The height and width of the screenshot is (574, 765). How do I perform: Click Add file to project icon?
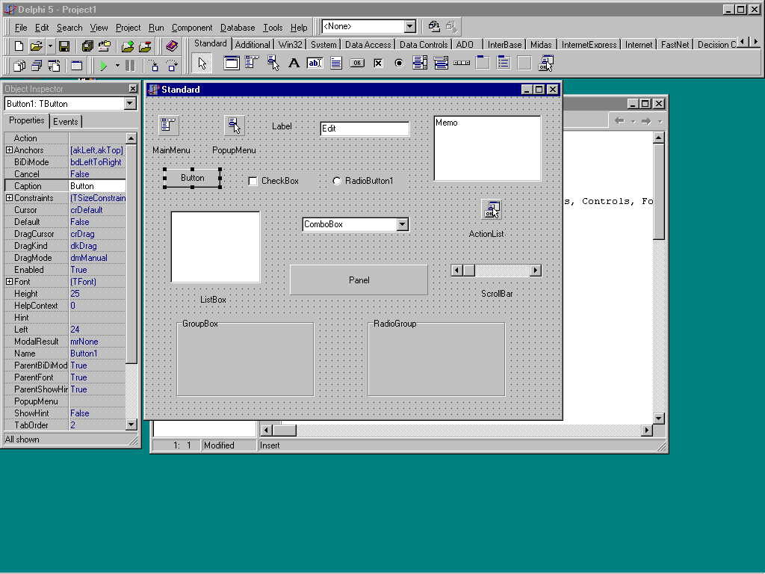coord(128,46)
